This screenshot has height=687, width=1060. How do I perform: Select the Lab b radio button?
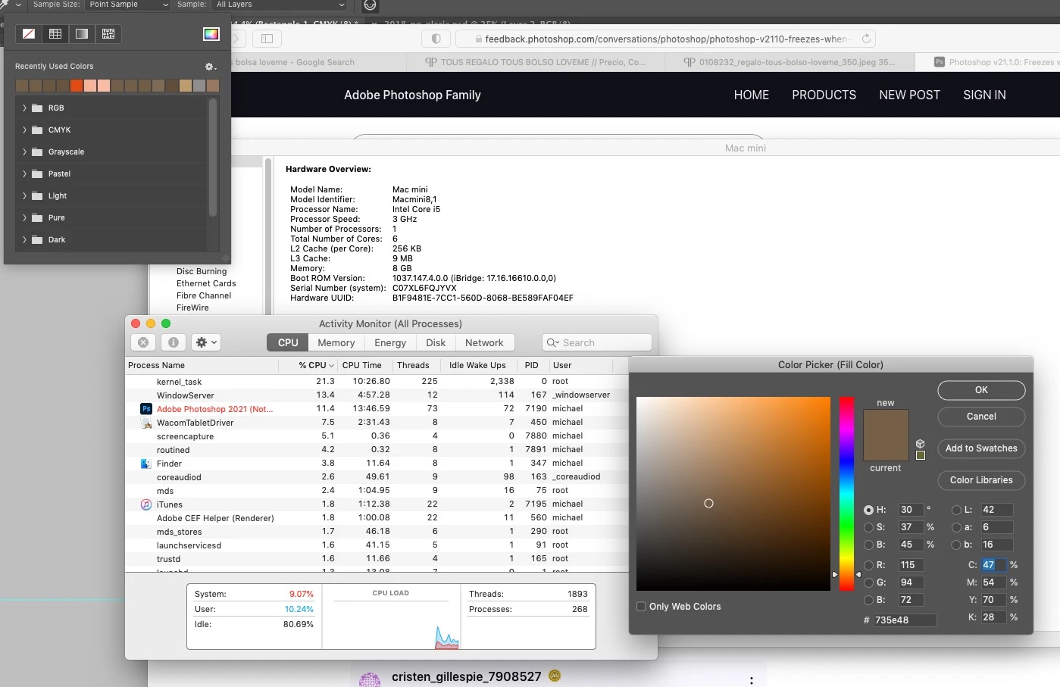click(956, 545)
